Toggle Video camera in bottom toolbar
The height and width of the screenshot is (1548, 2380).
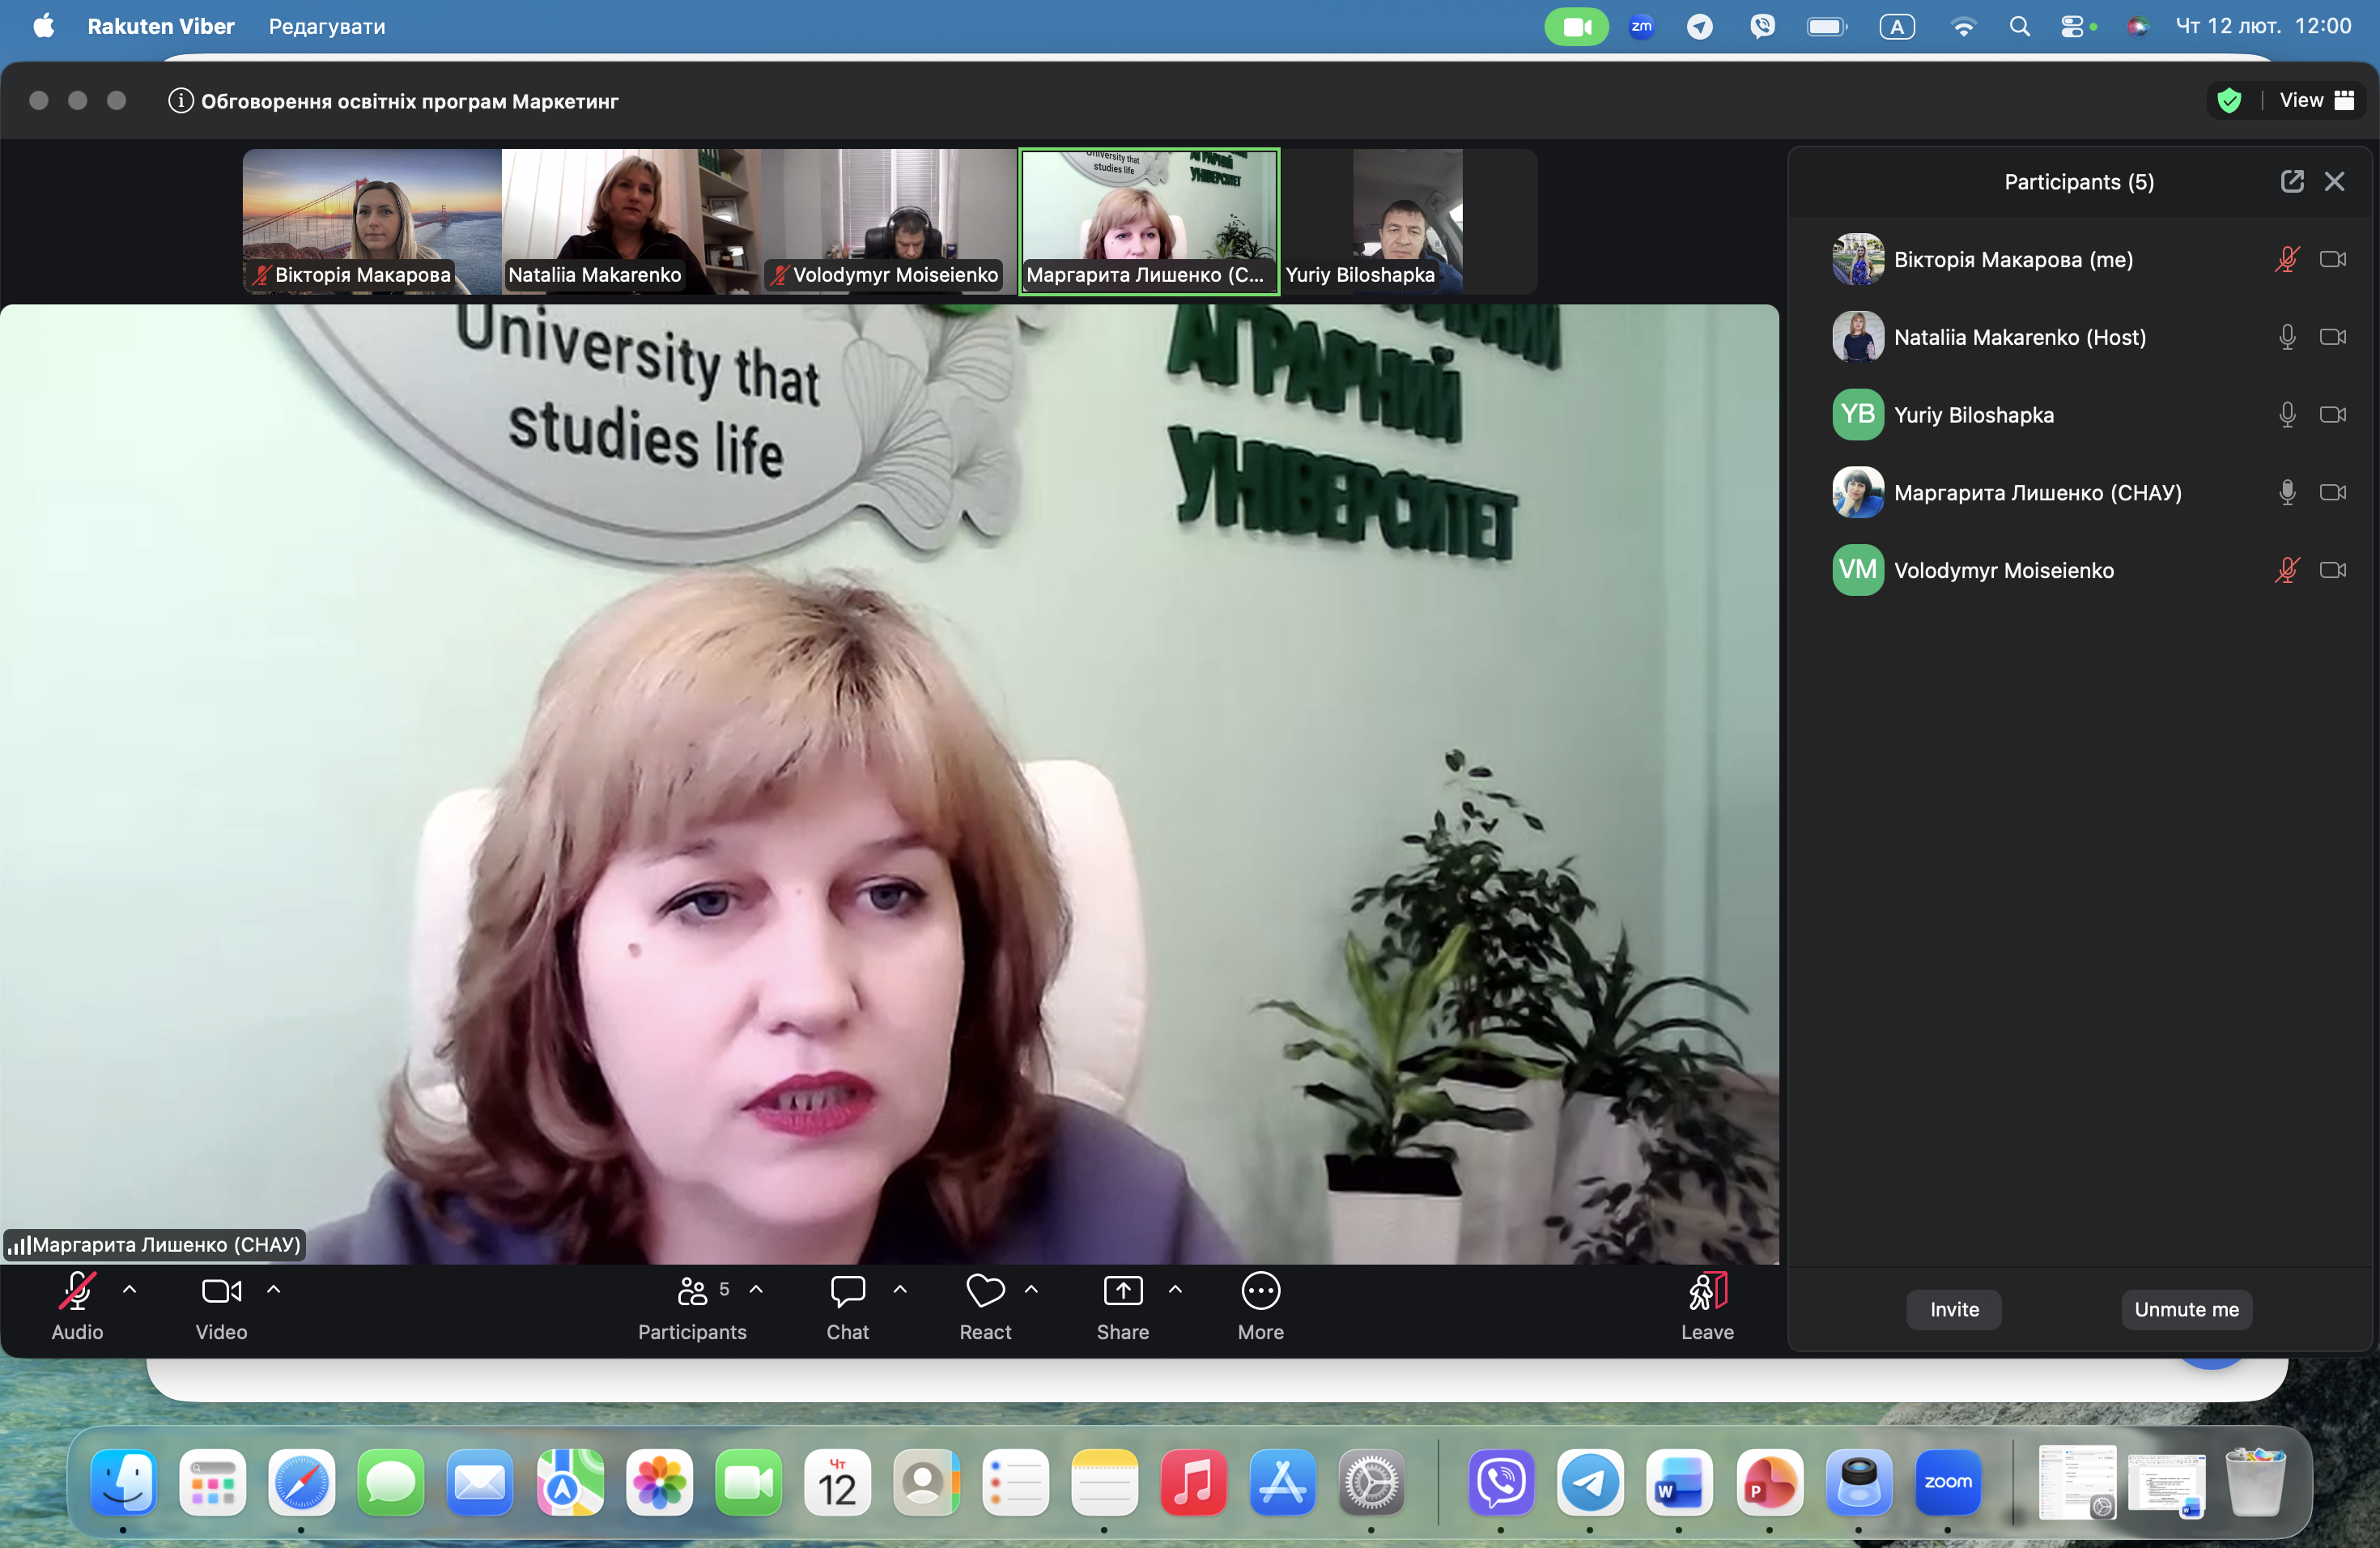(x=221, y=1291)
